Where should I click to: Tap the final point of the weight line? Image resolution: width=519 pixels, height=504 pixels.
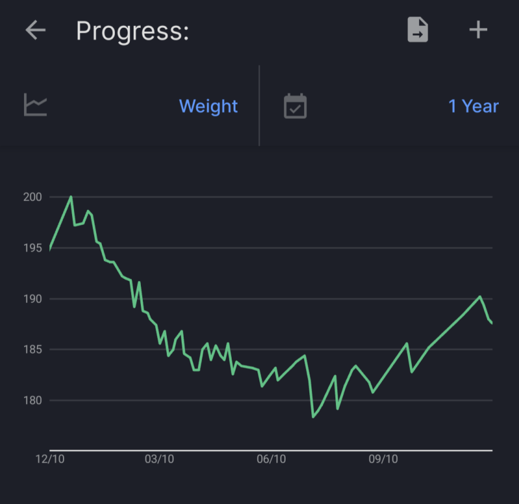[x=492, y=323]
